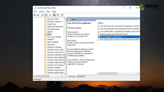Select Windows Hello for Business folder
The width and height of the screenshot is (164, 92).
click(x=55, y=62)
